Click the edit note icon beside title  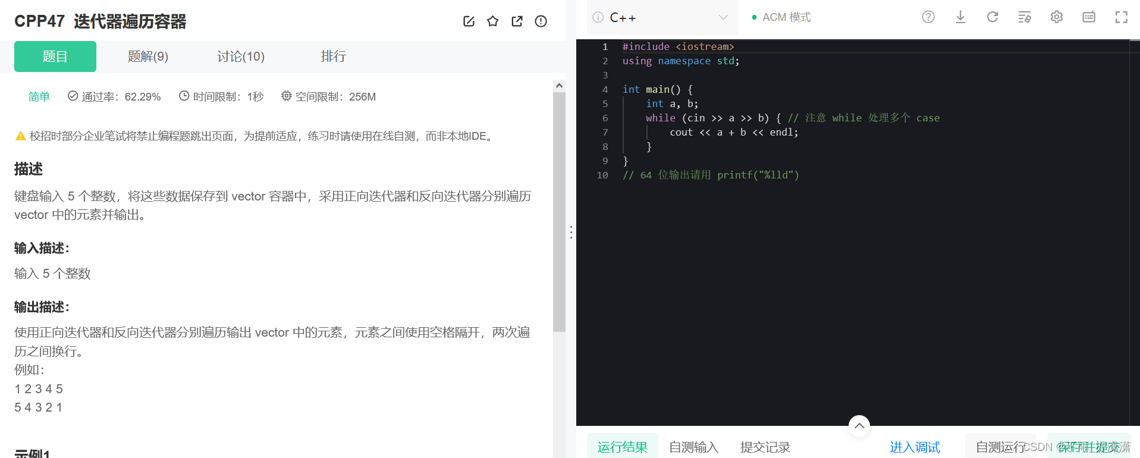click(469, 21)
